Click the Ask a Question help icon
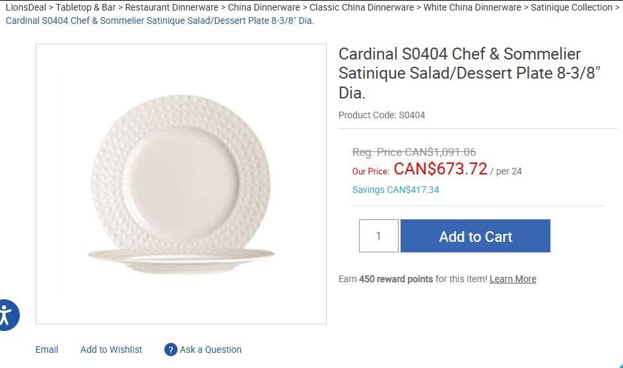This screenshot has width=623, height=368. point(171,350)
